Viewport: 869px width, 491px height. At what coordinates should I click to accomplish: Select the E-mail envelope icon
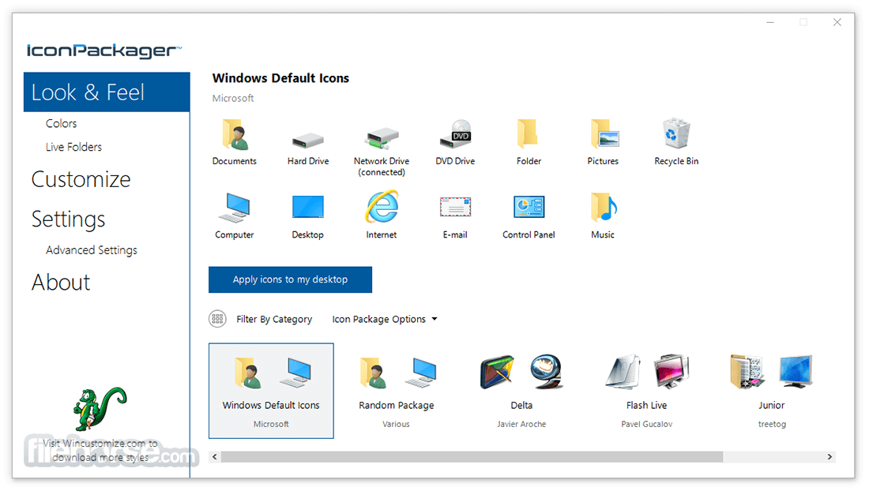point(456,208)
